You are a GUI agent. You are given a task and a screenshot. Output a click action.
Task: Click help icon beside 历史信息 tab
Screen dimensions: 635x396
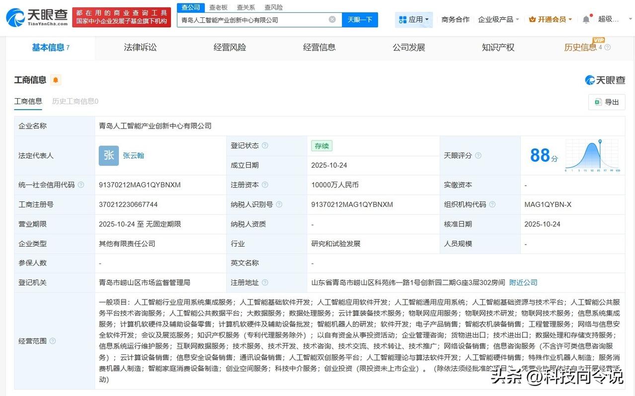point(607,48)
